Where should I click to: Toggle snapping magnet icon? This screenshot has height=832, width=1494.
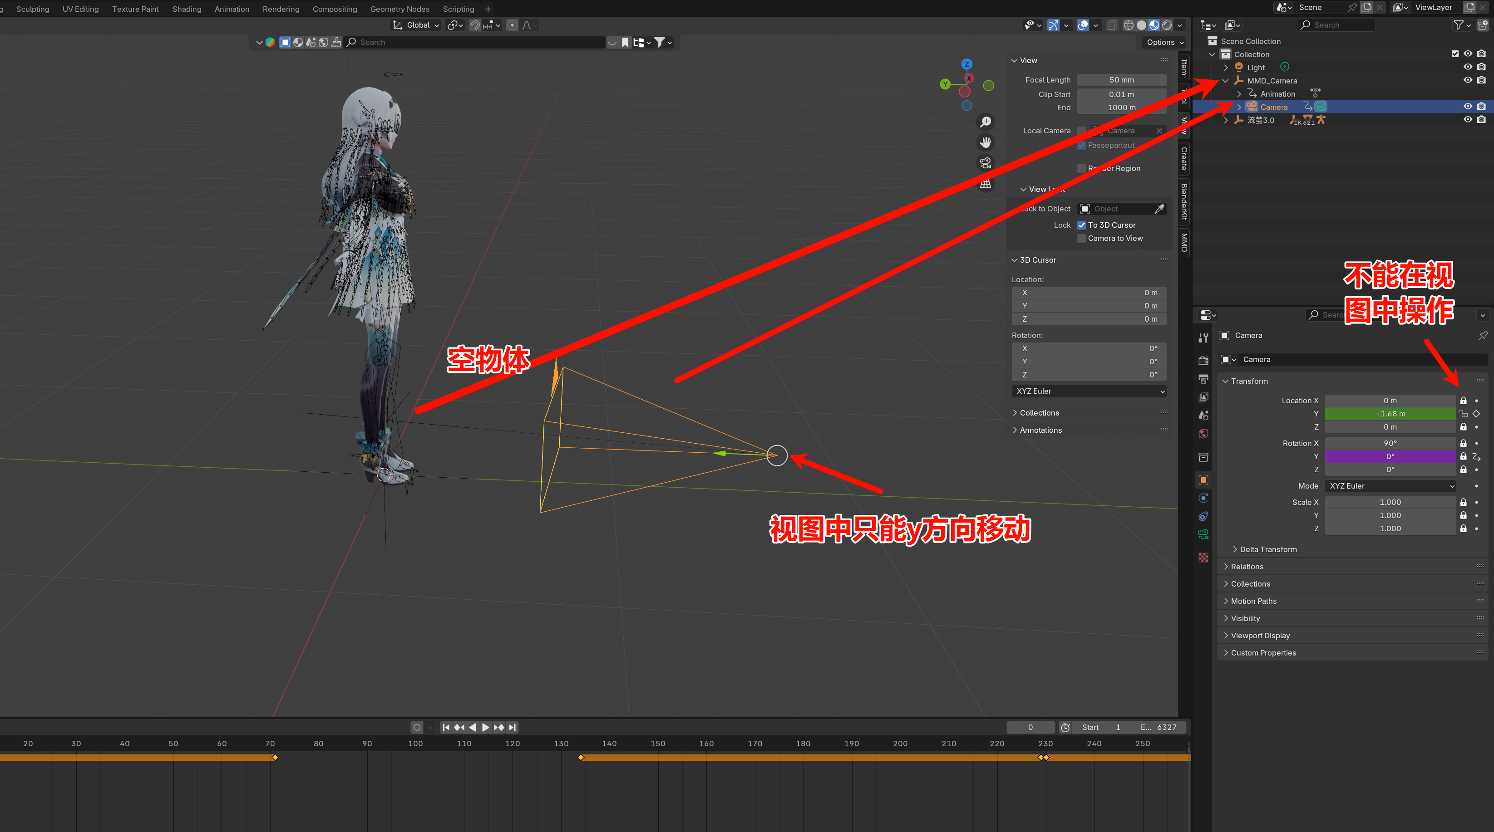click(474, 25)
